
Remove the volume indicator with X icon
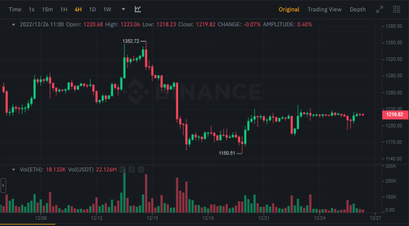[x=141, y=169]
